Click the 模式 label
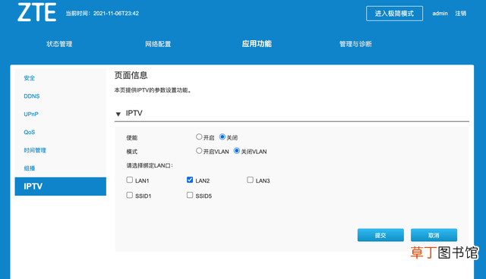 [x=131, y=152]
